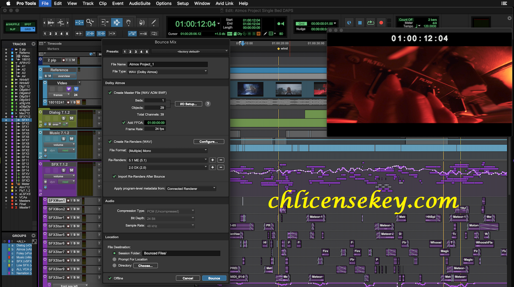Open Connected Renderer metadata dropdown
Image resolution: width=514 pixels, height=287 pixels.
click(x=191, y=188)
